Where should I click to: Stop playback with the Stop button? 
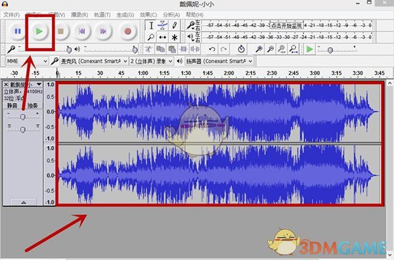(60, 31)
